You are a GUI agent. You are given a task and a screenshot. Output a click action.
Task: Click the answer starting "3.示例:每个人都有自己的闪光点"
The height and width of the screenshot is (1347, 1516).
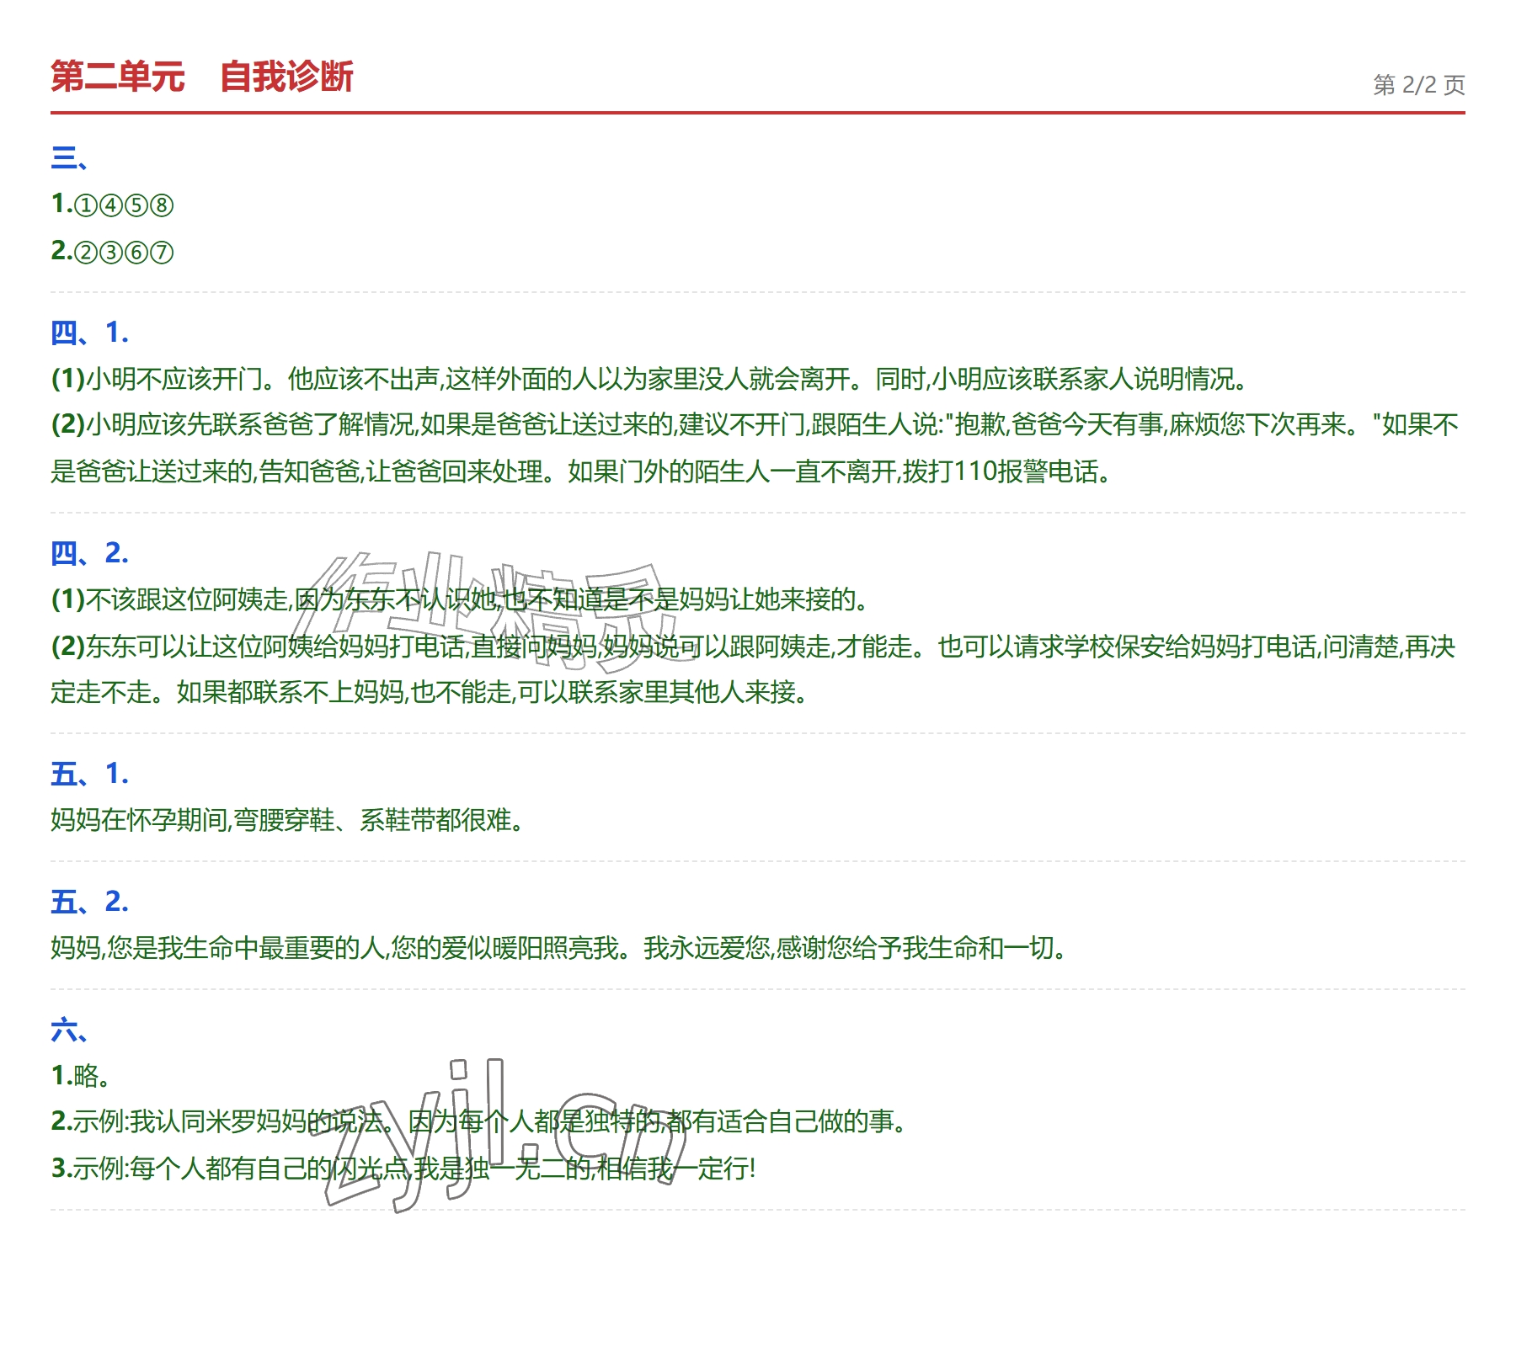point(403,1169)
